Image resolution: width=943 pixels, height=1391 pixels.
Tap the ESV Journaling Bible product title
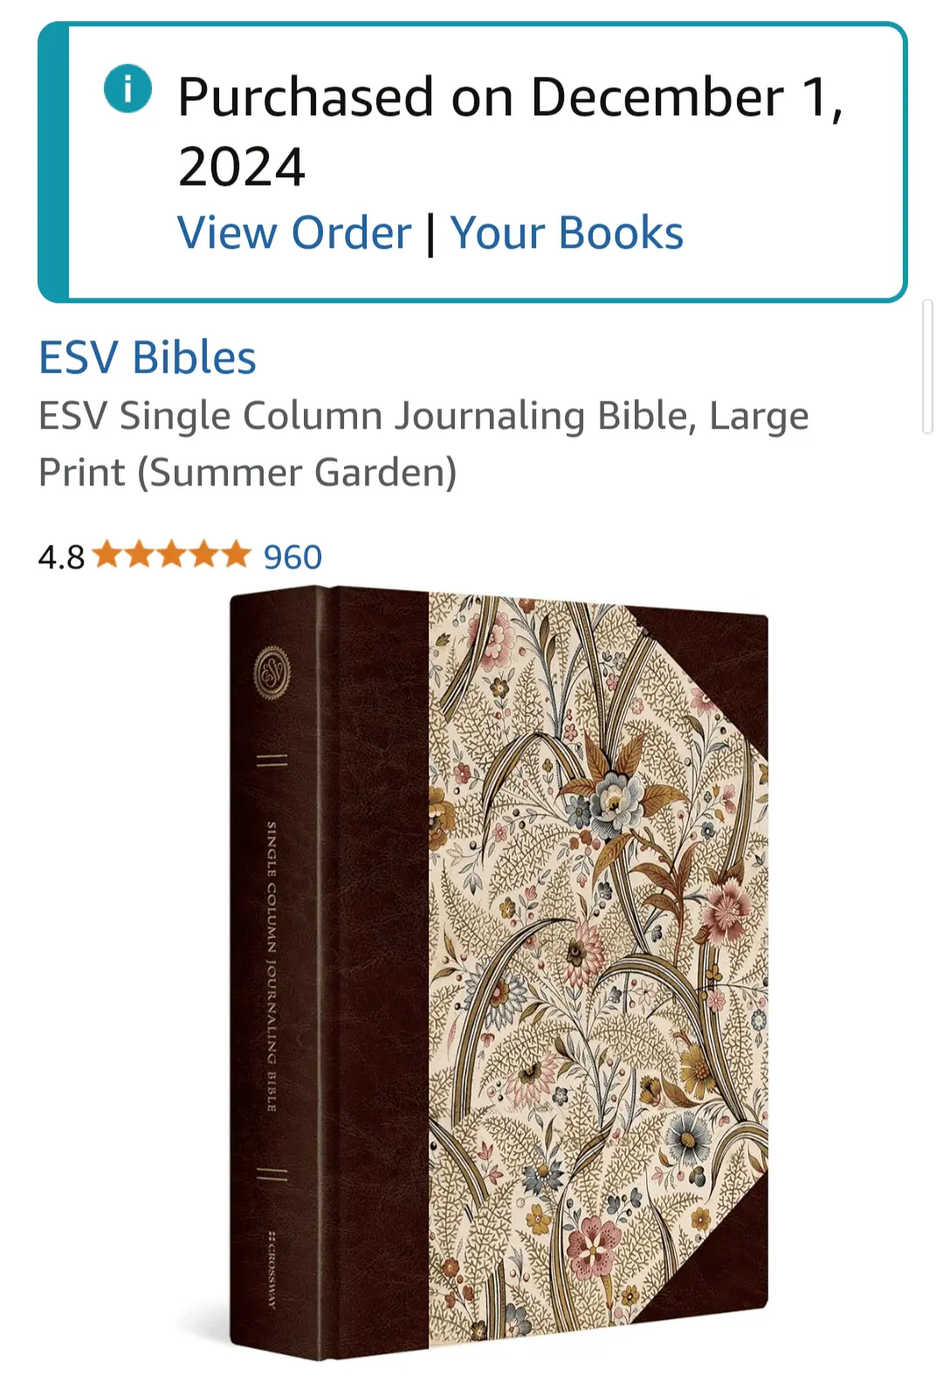[423, 444]
